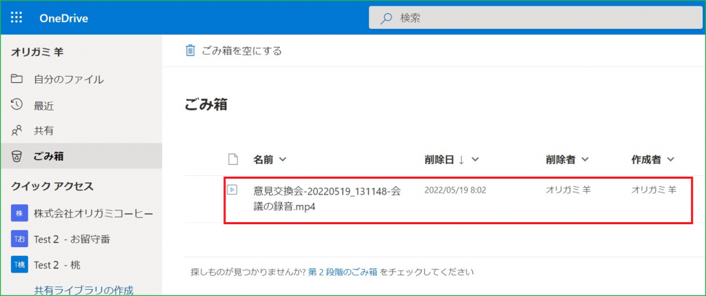Screen dimensions: 706x296
Task: Click the ごみ箱 page heading
Action: pos(205,104)
